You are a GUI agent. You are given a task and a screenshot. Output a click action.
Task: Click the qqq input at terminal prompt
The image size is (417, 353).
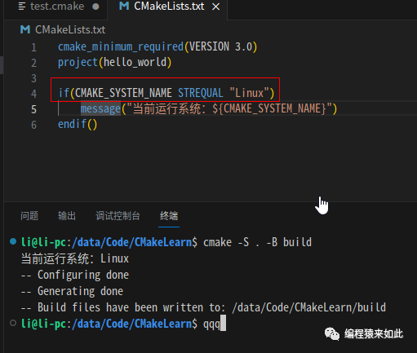[x=211, y=324]
